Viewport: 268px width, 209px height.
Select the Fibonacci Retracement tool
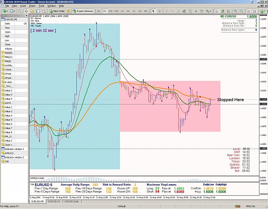(x=190, y=11)
